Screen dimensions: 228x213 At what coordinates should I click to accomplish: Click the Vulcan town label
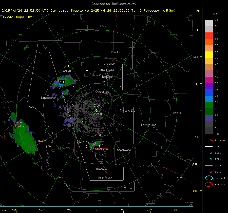click(x=129, y=188)
